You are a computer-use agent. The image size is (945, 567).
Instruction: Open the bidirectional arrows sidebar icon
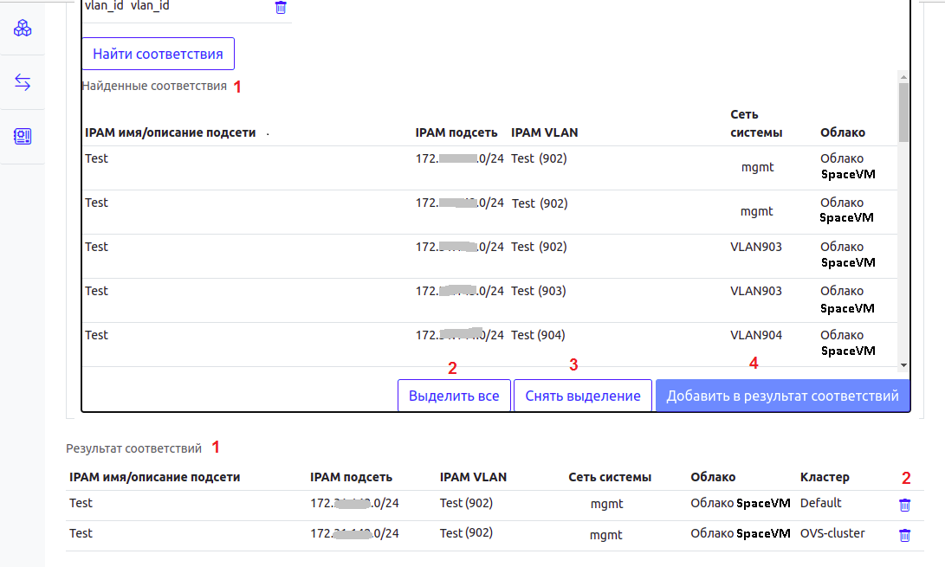(23, 82)
